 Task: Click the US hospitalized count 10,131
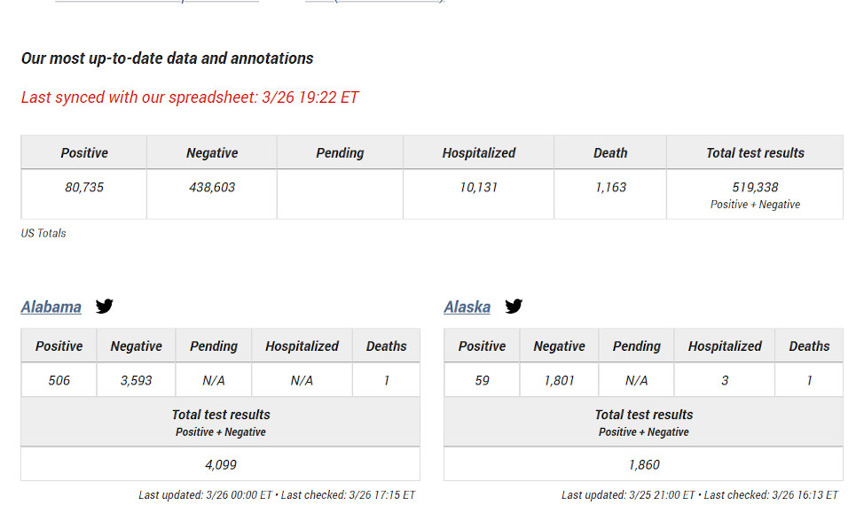point(479,187)
